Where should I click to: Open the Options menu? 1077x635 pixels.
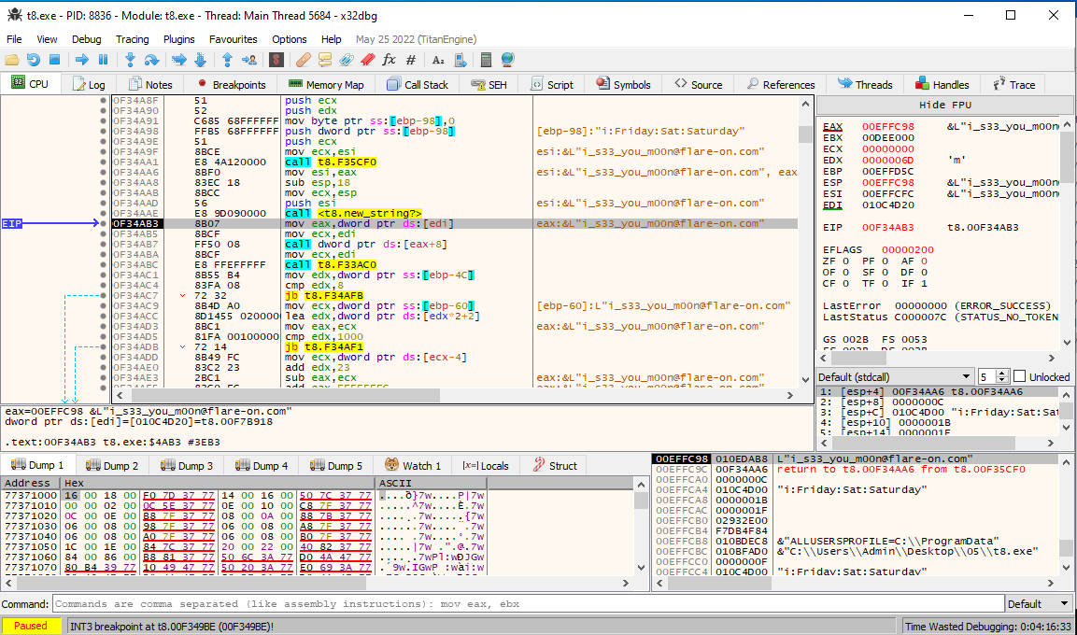(x=290, y=39)
